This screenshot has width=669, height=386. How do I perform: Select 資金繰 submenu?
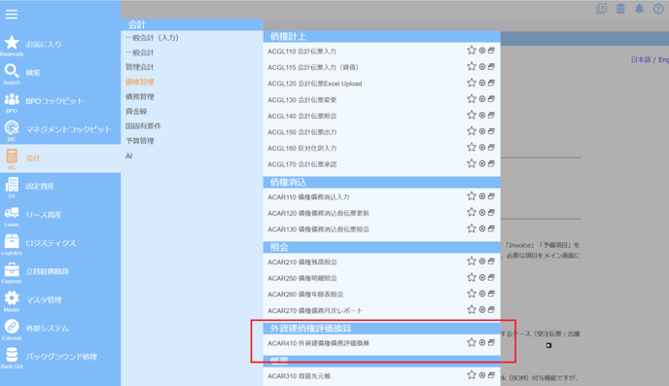pyautogui.click(x=136, y=111)
